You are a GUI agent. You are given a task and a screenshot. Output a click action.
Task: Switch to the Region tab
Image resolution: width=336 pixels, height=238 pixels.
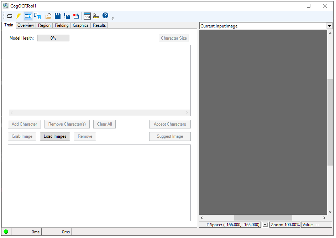click(44, 25)
